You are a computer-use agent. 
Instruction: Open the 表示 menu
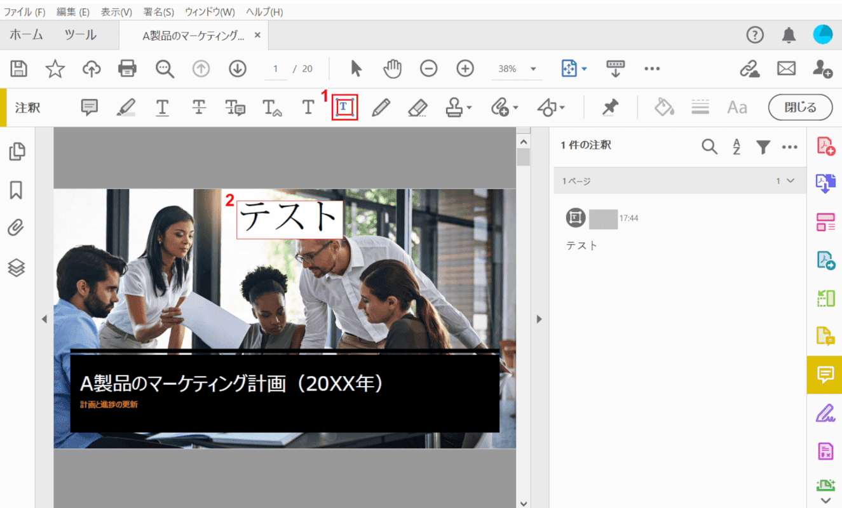pyautogui.click(x=116, y=12)
